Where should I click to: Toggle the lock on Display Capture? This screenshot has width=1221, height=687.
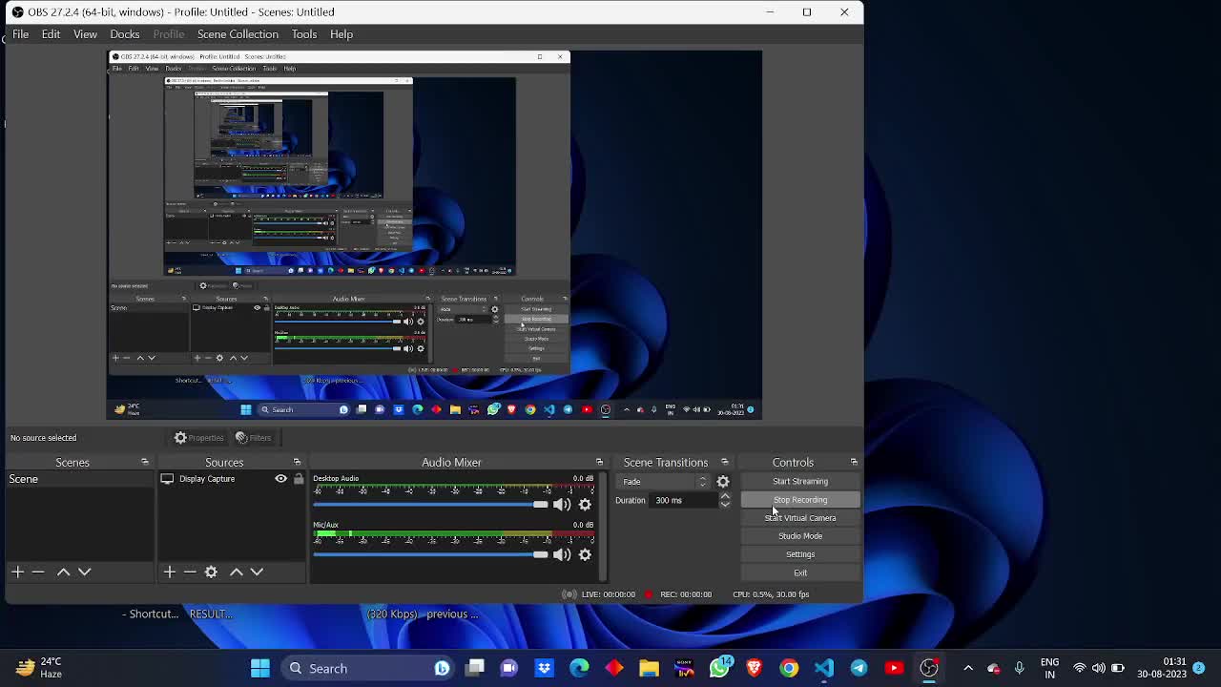click(299, 479)
